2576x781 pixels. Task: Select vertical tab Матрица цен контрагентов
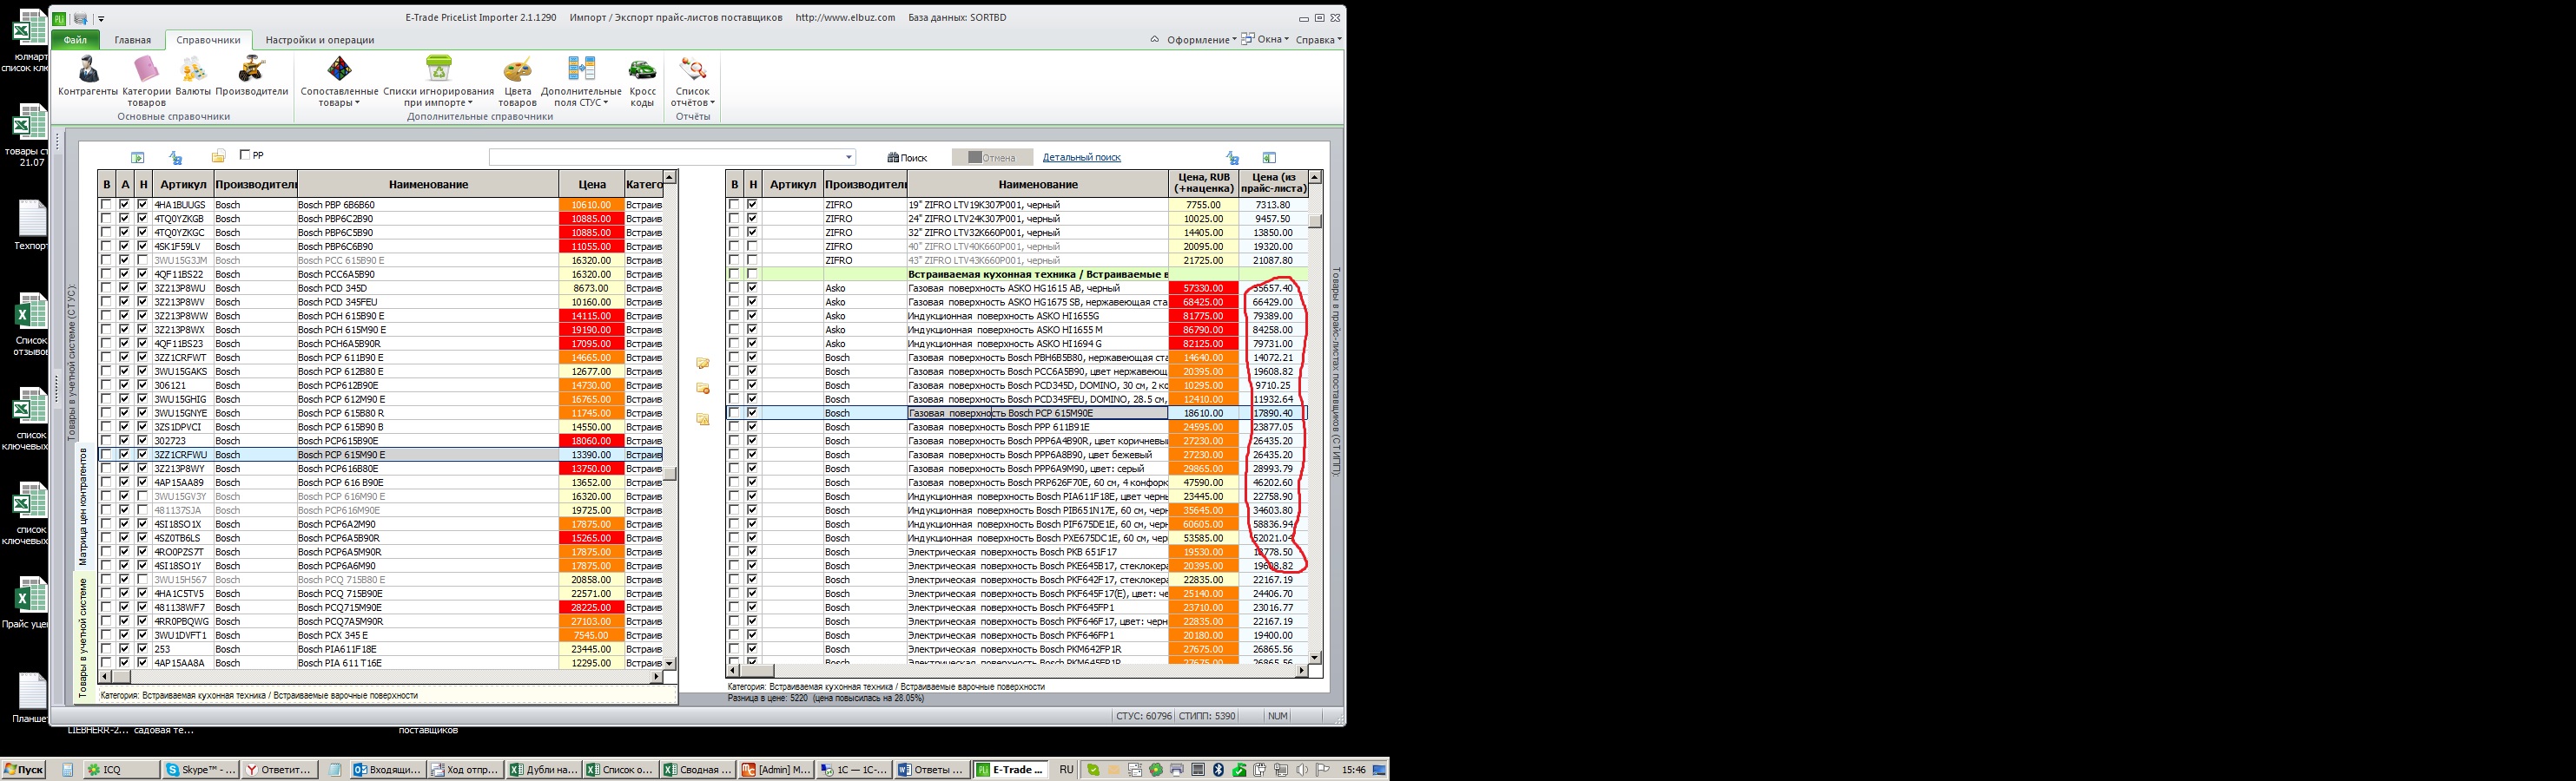[84, 508]
